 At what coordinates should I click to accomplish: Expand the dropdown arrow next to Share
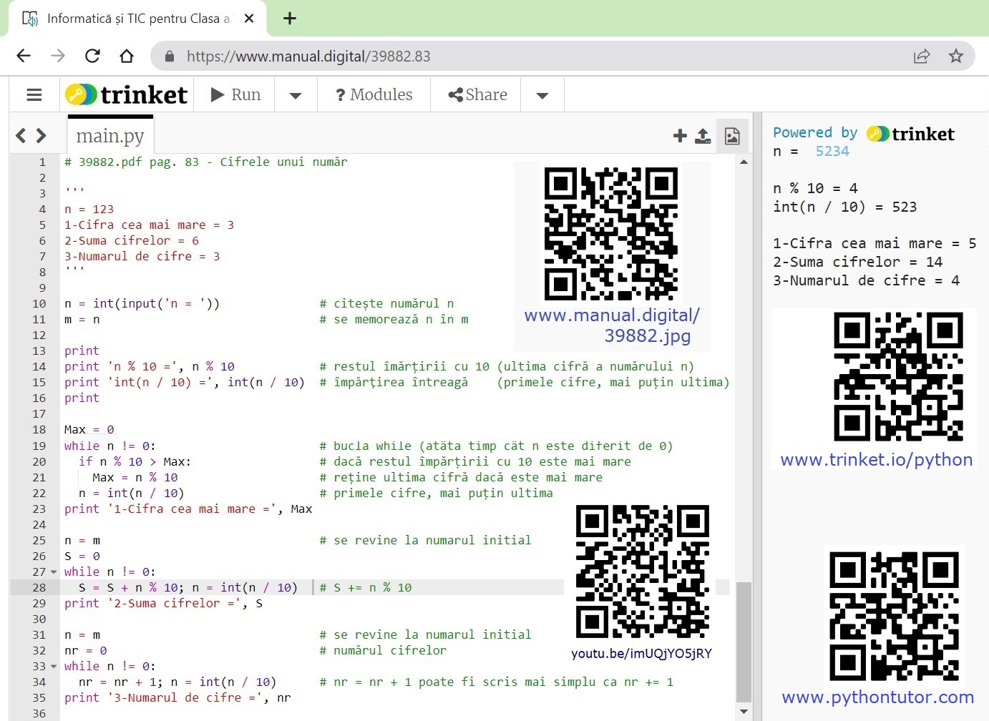coord(542,95)
